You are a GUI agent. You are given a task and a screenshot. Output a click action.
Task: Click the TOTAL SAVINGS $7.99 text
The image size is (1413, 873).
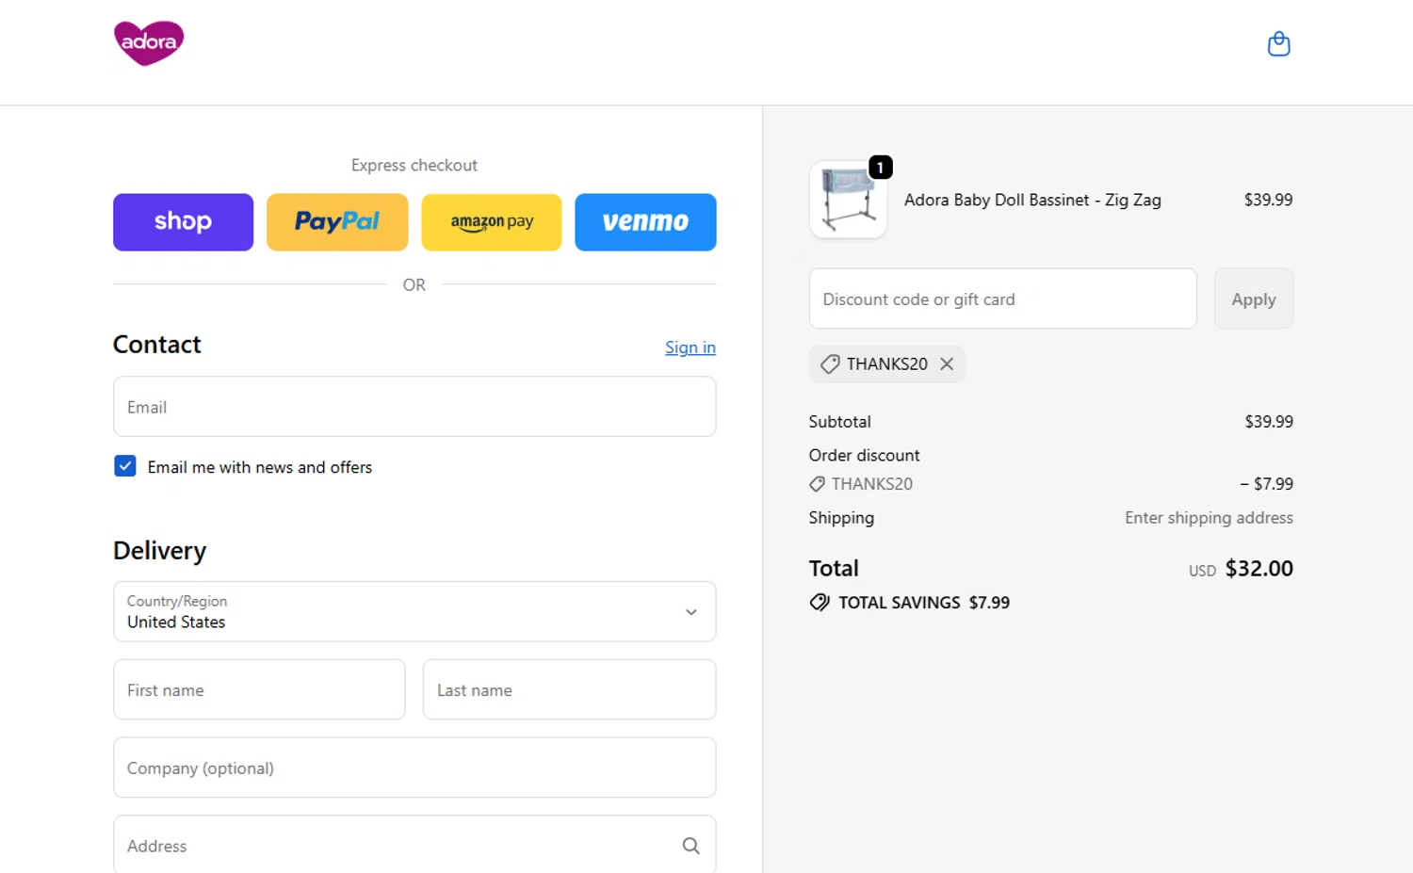coord(924,603)
